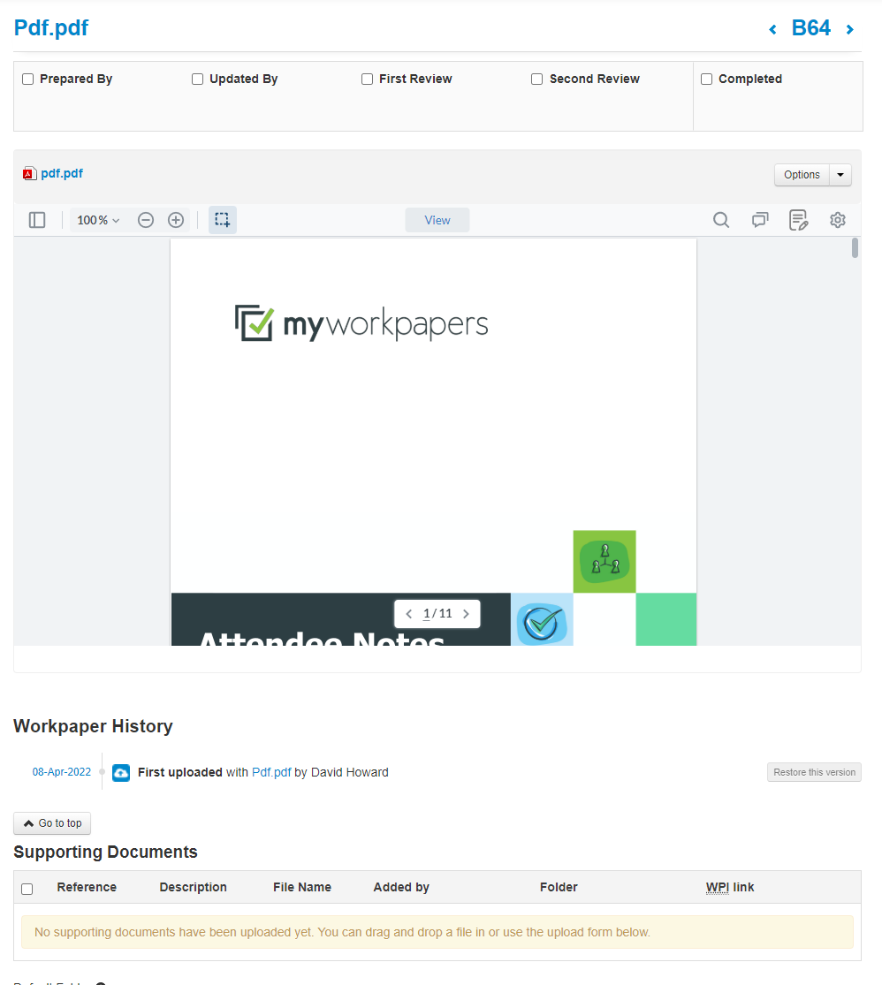Click the B64 workpaper reference

(811, 28)
